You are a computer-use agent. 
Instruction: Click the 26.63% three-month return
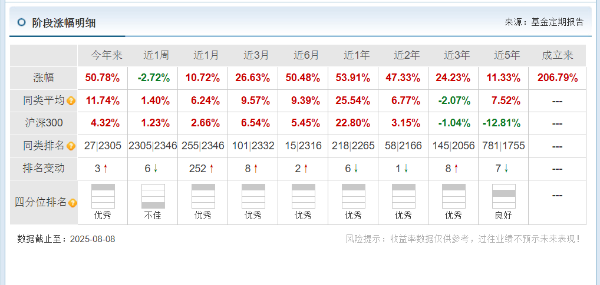(252, 78)
